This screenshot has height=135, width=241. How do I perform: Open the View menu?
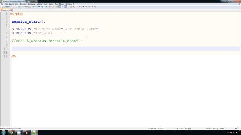[x=17, y=4]
